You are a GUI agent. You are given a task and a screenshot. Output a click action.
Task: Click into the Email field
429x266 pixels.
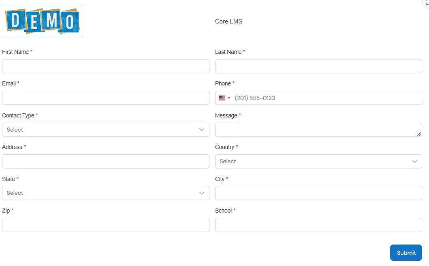tap(106, 98)
